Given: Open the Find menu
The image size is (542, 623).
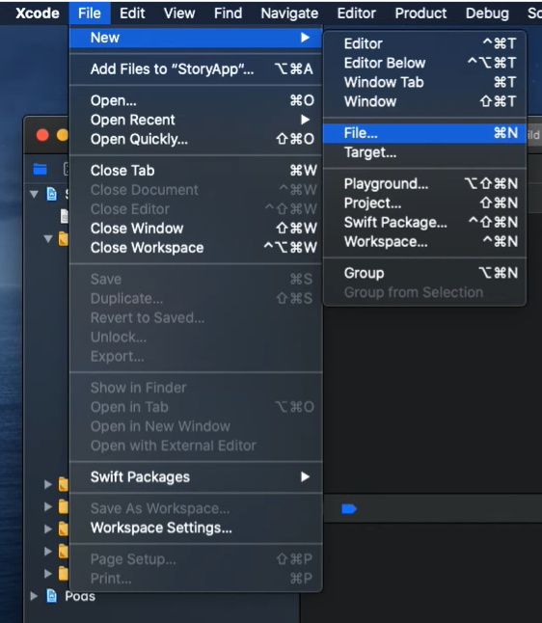Looking at the screenshot, I should (x=229, y=14).
